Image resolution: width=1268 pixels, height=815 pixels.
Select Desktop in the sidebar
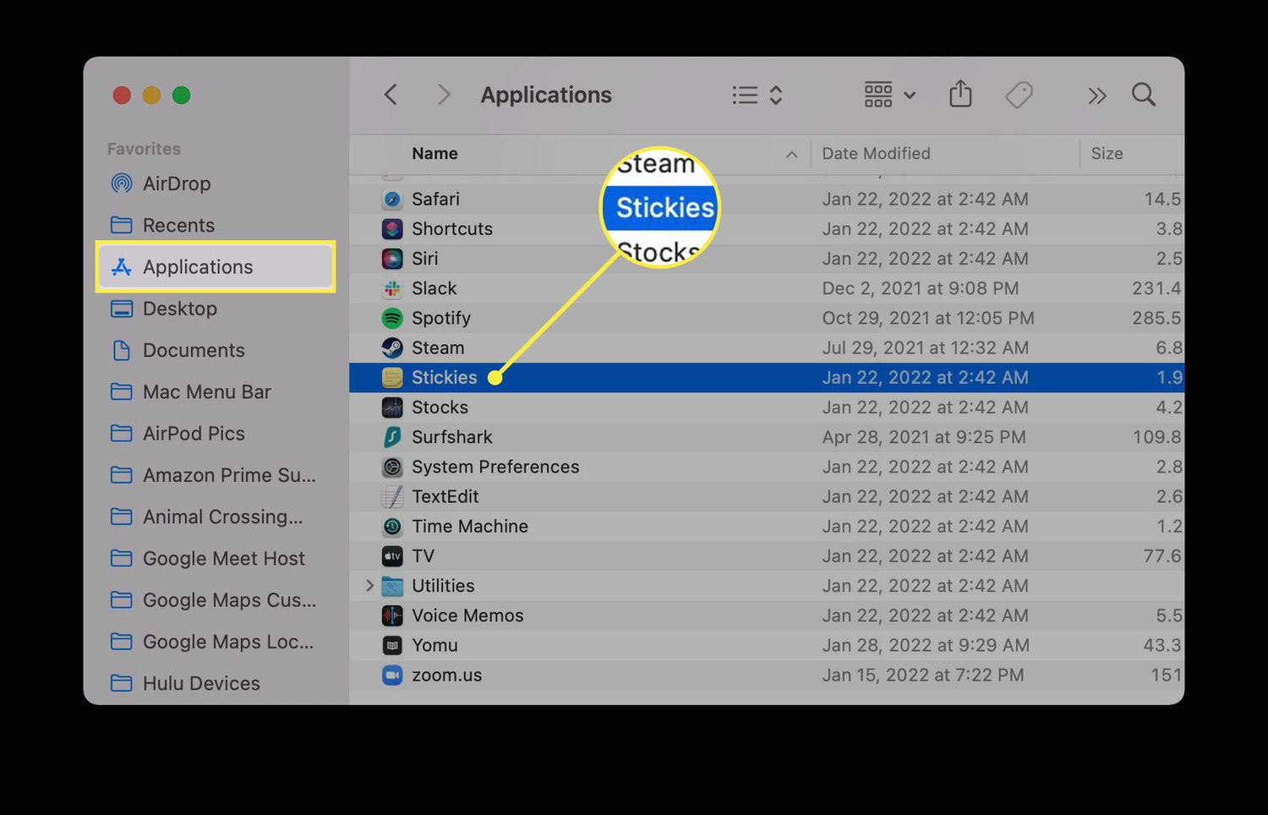[179, 309]
